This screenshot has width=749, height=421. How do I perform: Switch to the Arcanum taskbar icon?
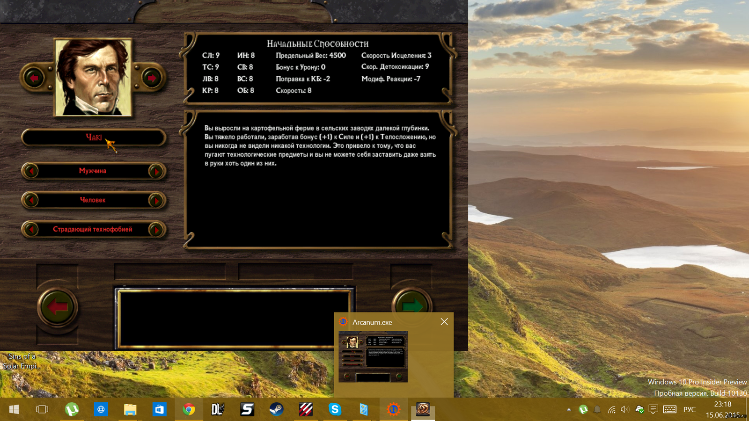(423, 409)
